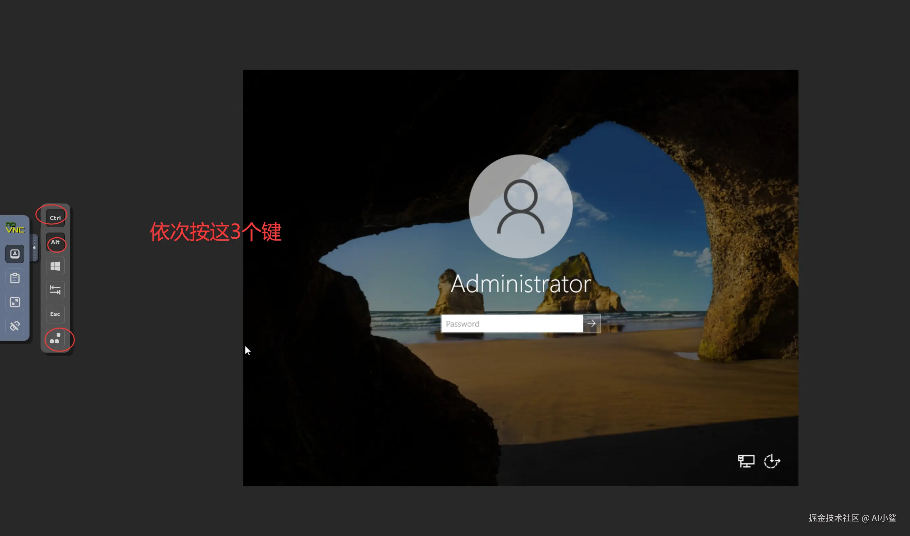Enter fullscreen mode in noVNC
Screen dimensions: 910x536
pyautogui.click(x=15, y=302)
